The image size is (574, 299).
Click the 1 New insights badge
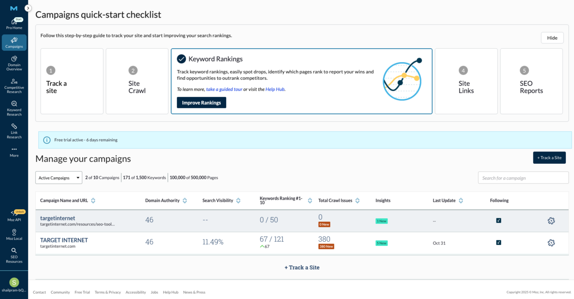tap(382, 221)
